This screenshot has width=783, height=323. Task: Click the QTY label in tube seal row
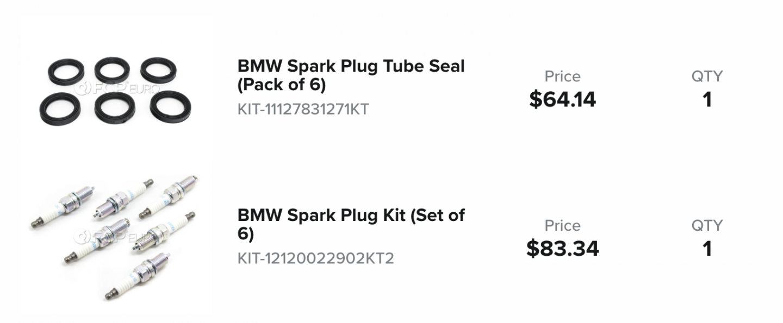[707, 77]
